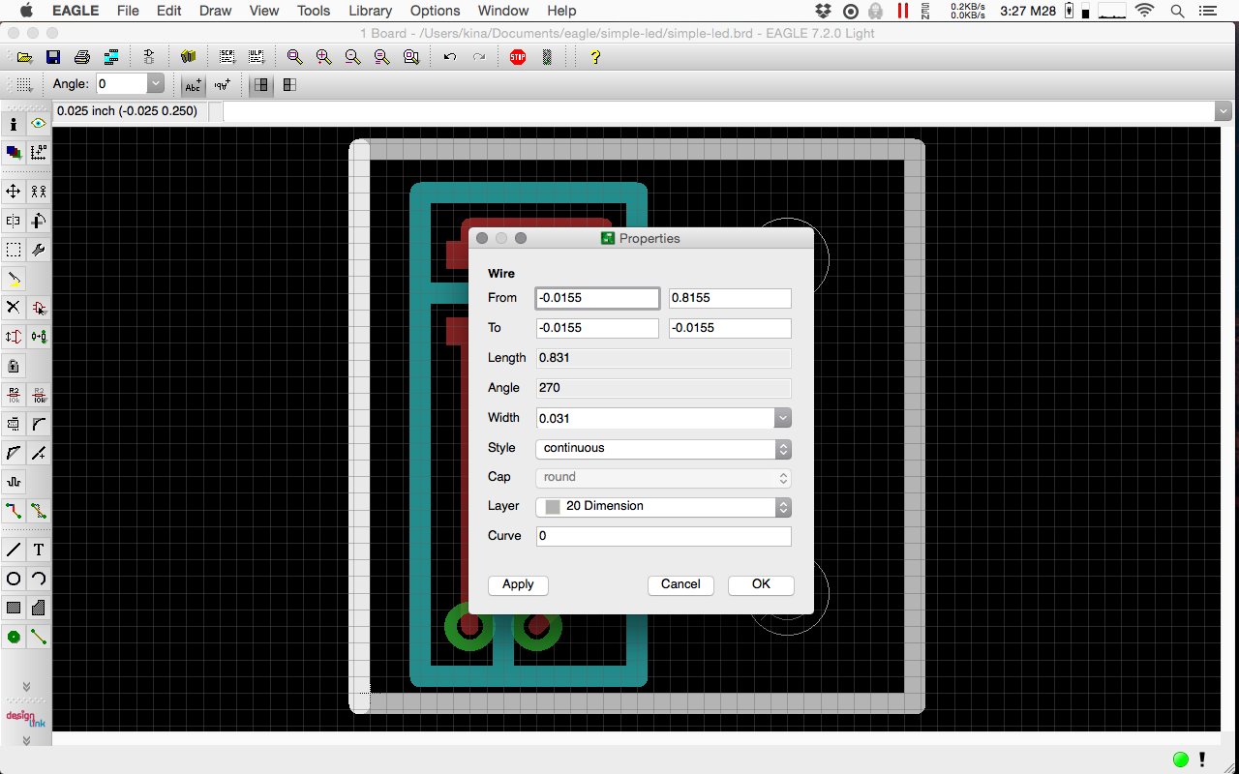Viewport: 1239px width, 774px height.
Task: Select the Arc tool
Action: click(x=39, y=579)
